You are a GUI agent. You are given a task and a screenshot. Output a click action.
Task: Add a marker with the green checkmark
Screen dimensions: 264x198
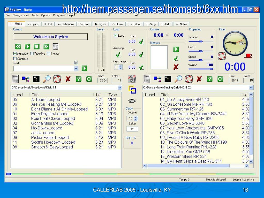coord(176,58)
